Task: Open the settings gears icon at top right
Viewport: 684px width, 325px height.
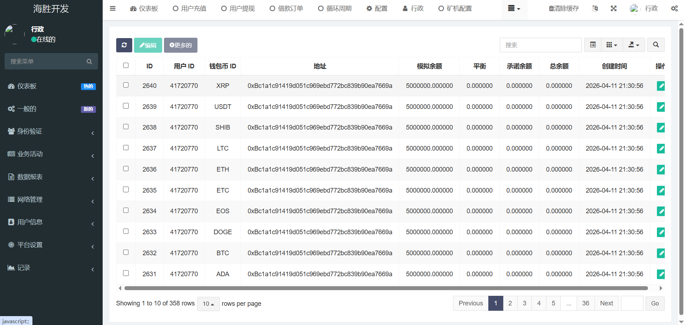Action: point(674,9)
